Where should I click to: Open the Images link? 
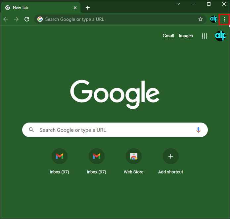(186, 36)
